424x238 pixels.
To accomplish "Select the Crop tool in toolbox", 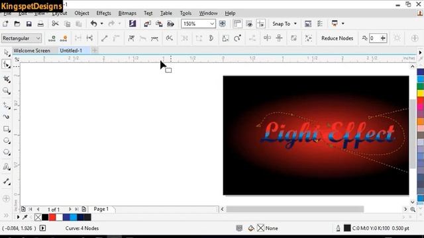I will click(x=7, y=79).
